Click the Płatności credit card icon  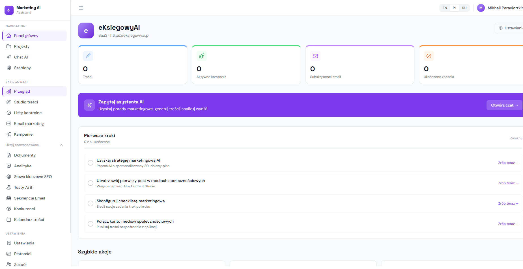[9, 254]
